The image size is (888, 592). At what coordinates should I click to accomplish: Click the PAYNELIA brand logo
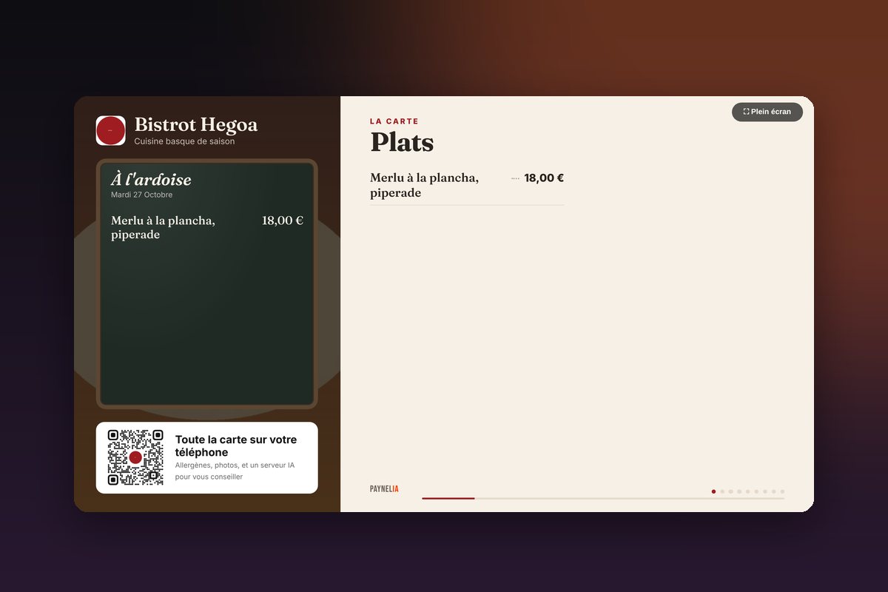tap(384, 489)
